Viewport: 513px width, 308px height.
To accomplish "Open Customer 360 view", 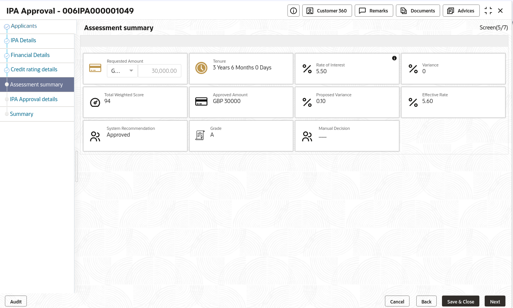I will point(327,11).
